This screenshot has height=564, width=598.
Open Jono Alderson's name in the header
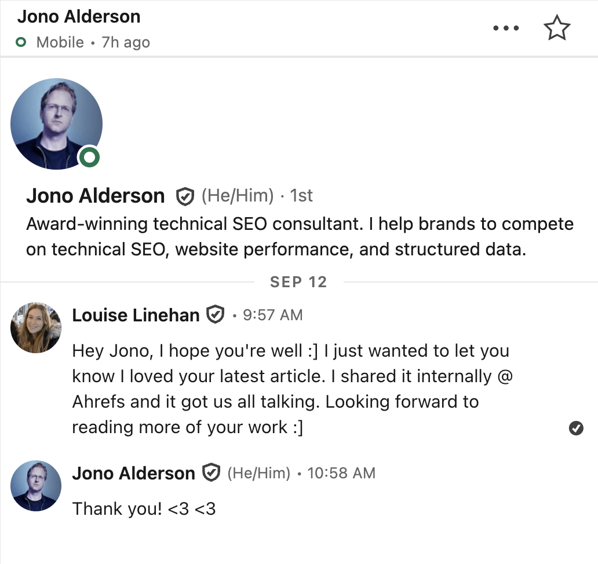79,17
